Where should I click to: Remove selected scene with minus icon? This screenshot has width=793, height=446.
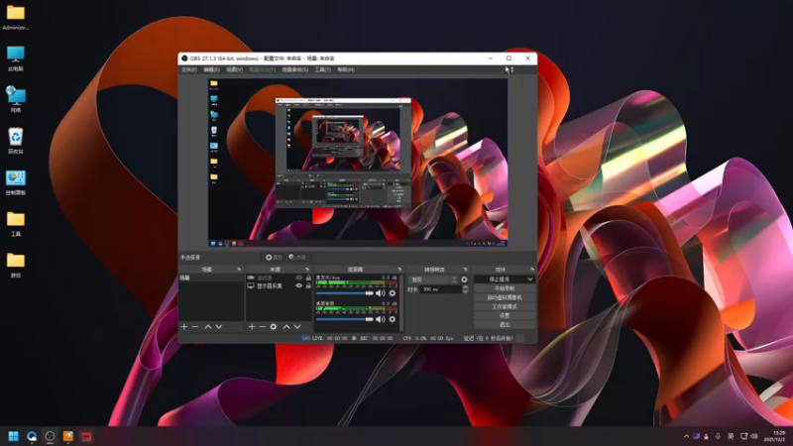[x=194, y=327]
